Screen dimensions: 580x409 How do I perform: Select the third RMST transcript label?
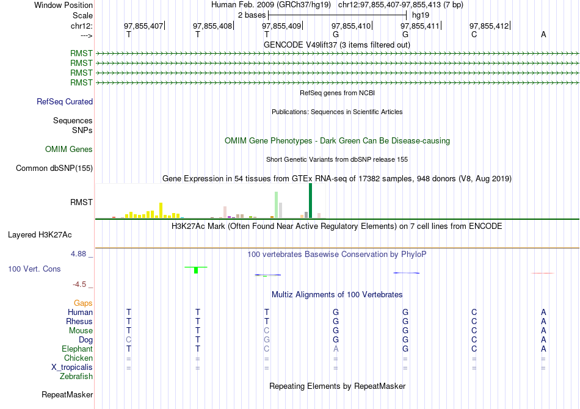[x=81, y=73]
